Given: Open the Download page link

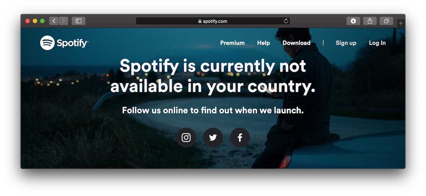Looking at the screenshot, I should 296,43.
